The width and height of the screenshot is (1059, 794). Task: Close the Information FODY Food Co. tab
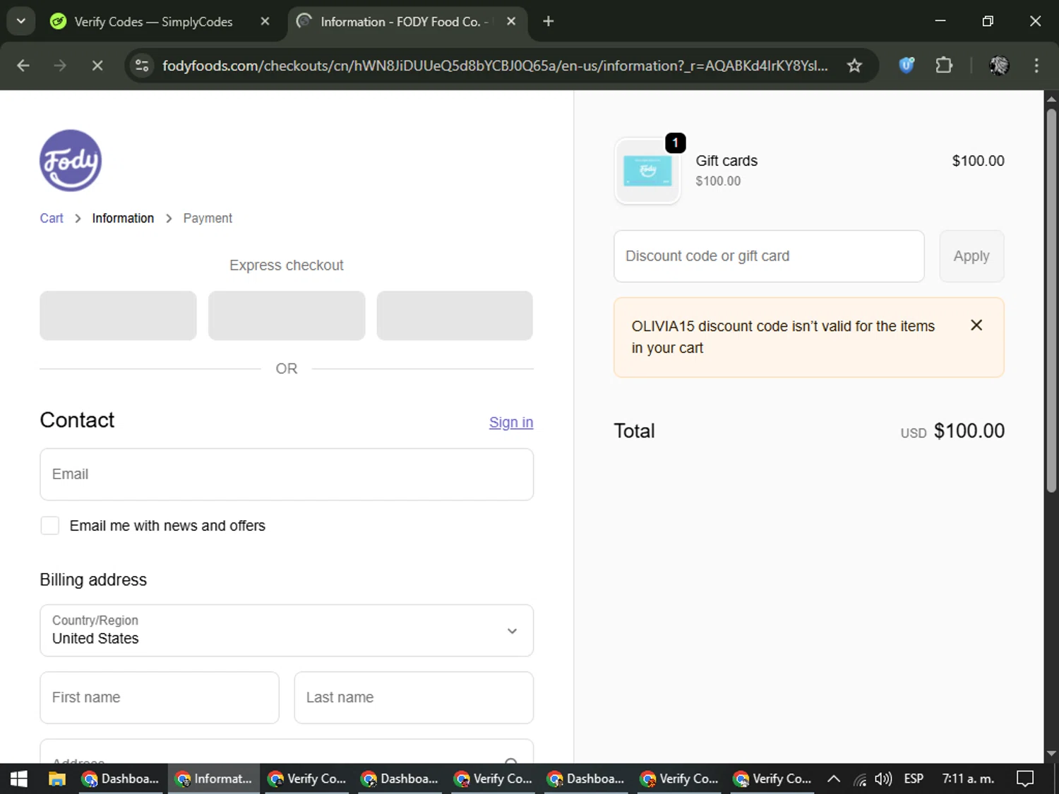[511, 21]
